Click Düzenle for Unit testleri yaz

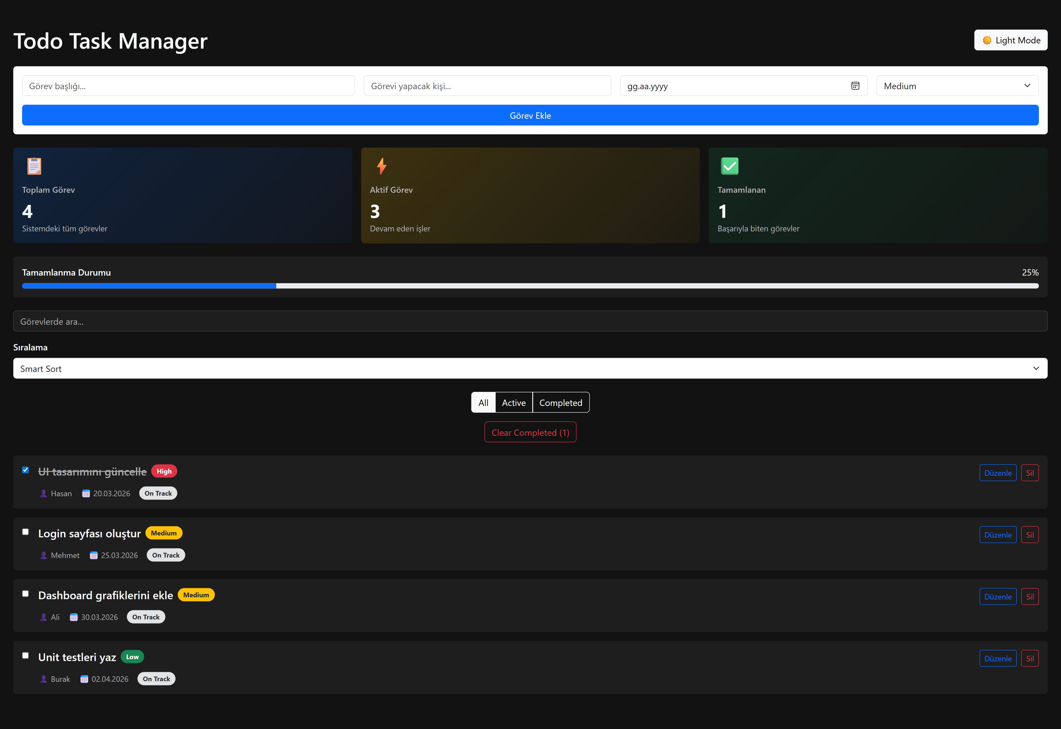click(x=998, y=659)
